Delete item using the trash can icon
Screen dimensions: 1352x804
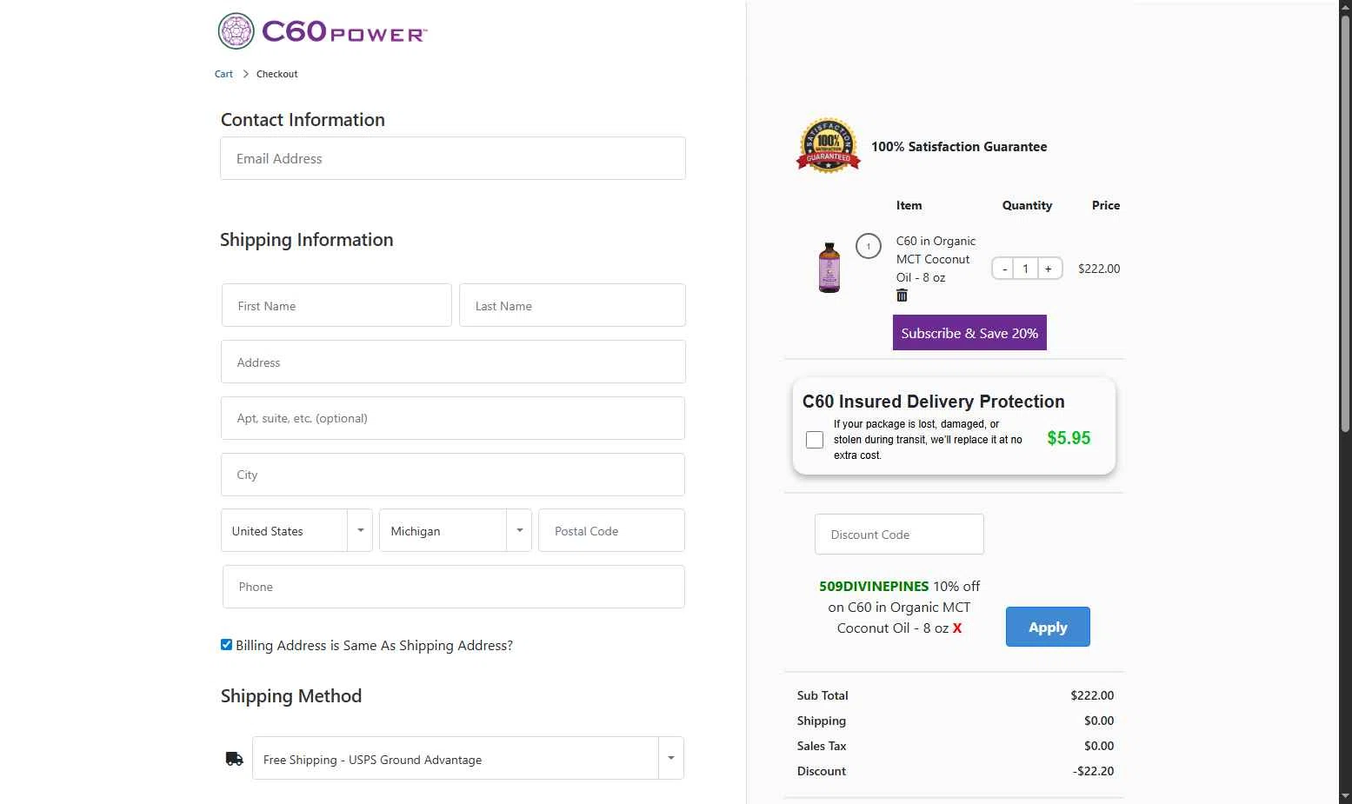tap(902, 296)
